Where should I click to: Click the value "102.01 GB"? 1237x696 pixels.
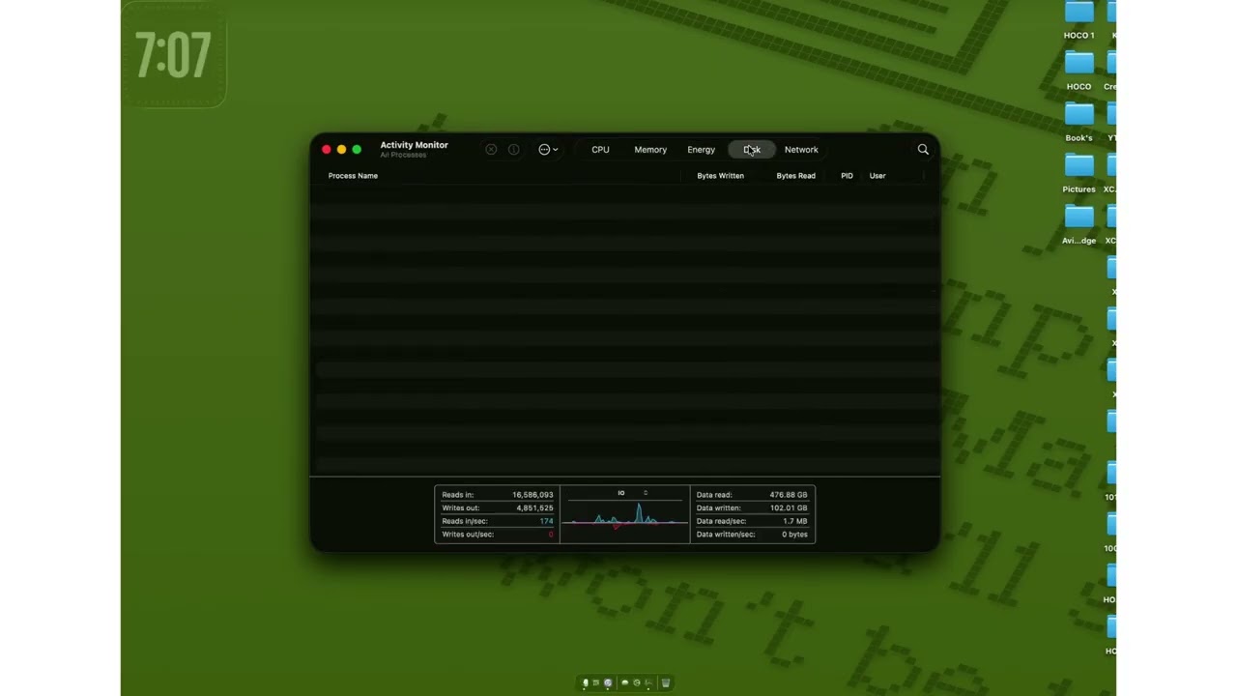click(789, 507)
